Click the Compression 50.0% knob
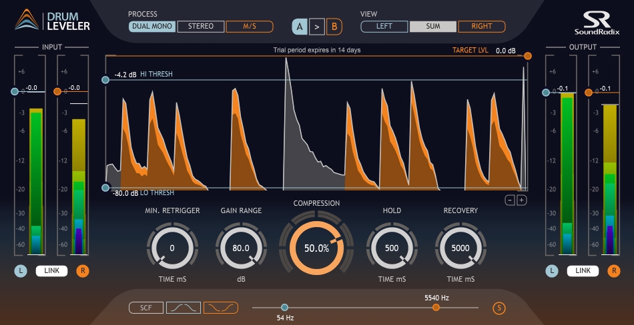The image size is (634, 325). pyautogui.click(x=316, y=248)
